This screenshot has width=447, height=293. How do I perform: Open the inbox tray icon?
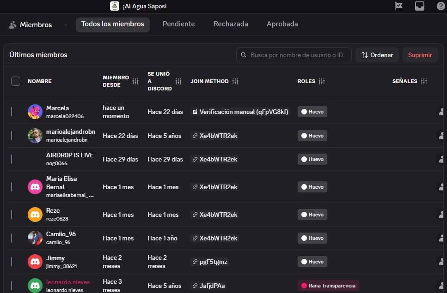(420, 6)
